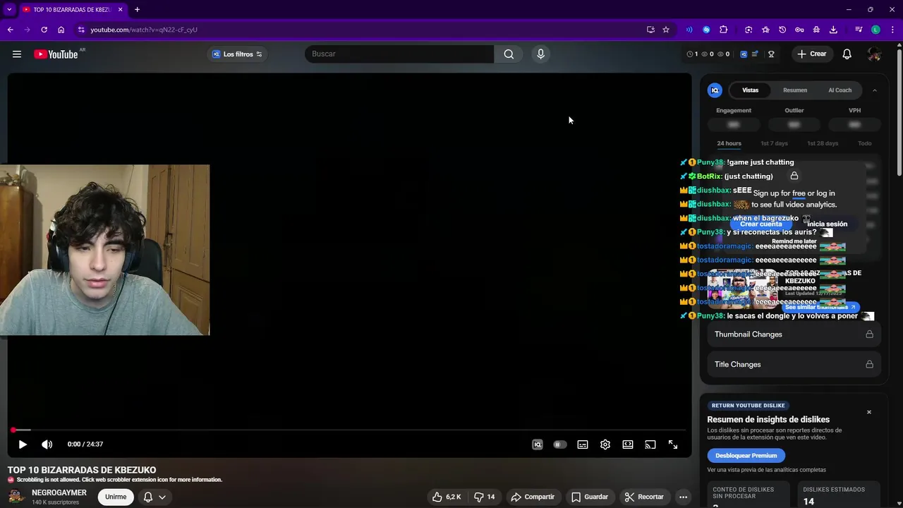
Task: Switch to theater mode
Action: coord(628,445)
